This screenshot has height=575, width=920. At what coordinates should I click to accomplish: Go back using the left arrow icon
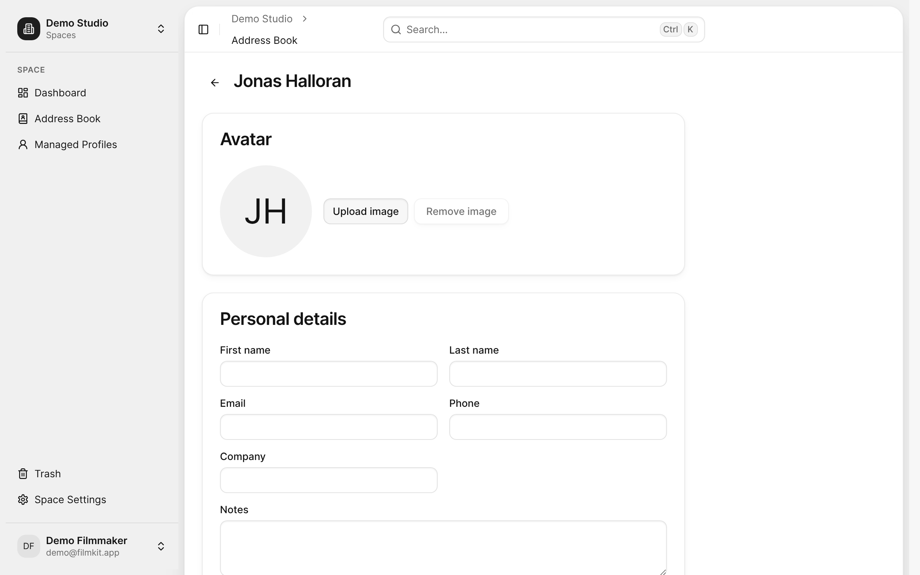(215, 83)
